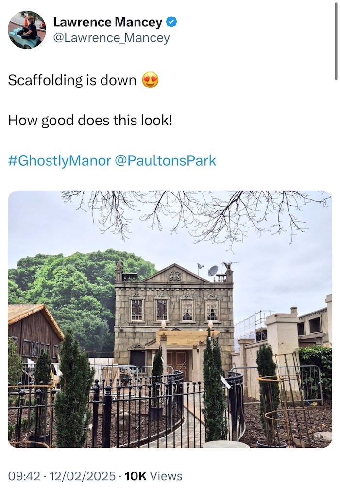View the manor photo attachment
Screen dimensions: 340x489
pos(170,318)
